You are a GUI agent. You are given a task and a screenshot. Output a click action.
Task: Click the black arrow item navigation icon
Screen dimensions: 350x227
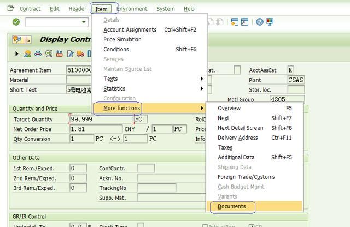point(17,54)
